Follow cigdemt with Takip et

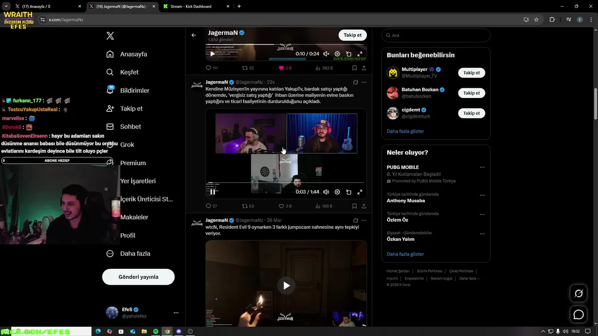tap(471, 113)
